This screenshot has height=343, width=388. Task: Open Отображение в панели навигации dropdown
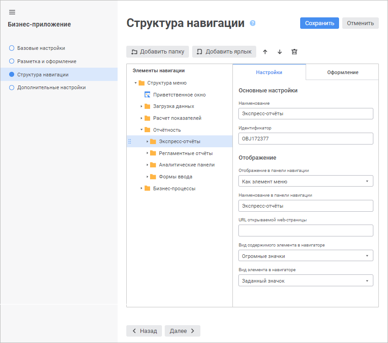[306, 181]
